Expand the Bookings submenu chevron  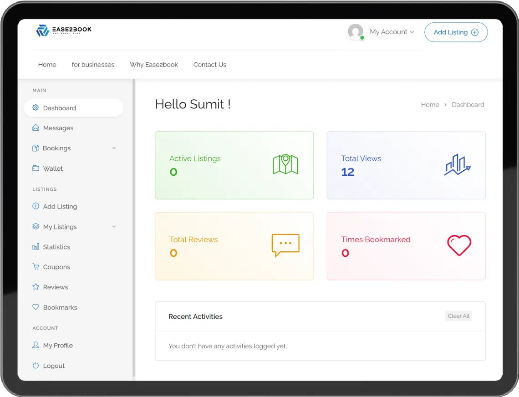pos(114,148)
